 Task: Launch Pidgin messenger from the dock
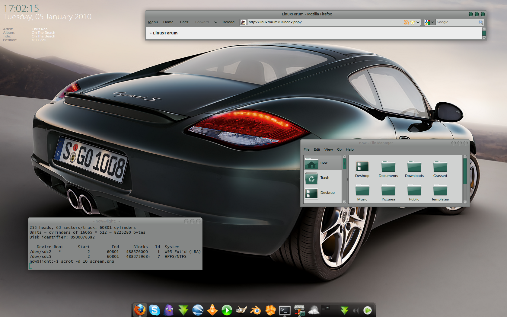pyautogui.click(x=169, y=310)
